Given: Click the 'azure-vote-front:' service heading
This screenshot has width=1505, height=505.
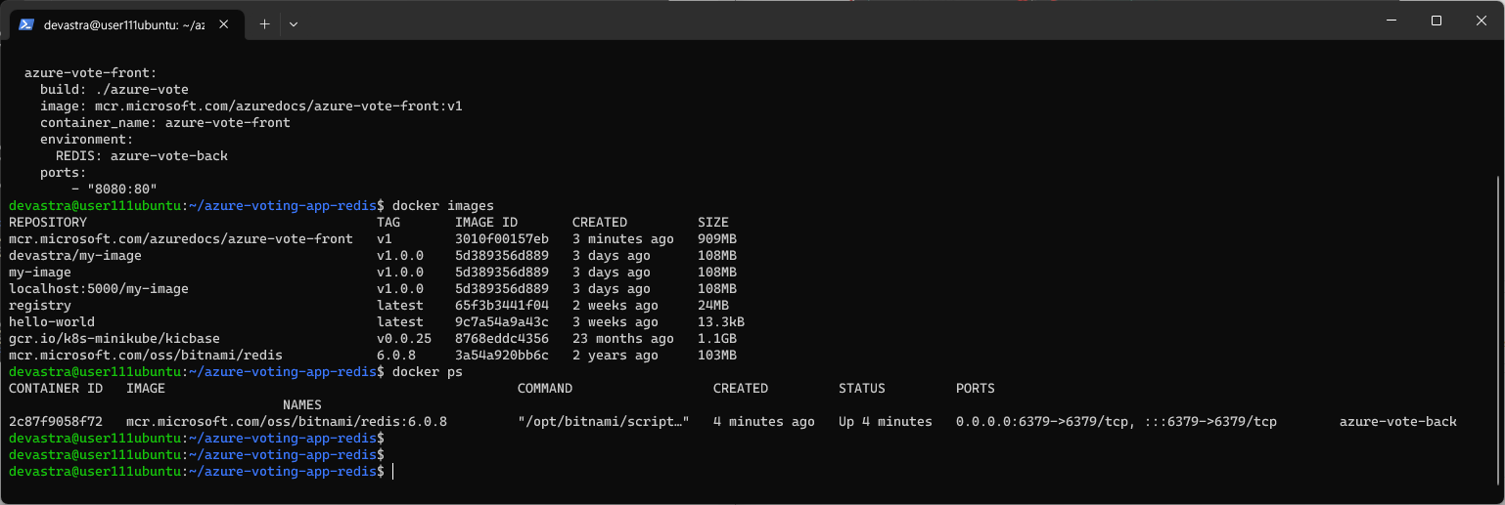Looking at the screenshot, I should [91, 73].
